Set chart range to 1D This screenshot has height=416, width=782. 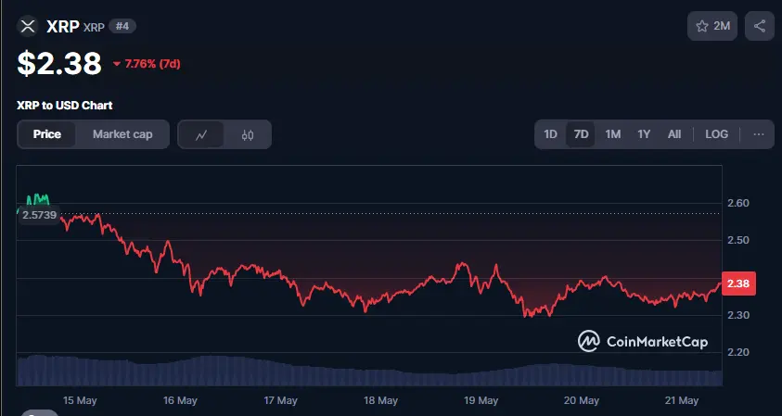(x=550, y=134)
